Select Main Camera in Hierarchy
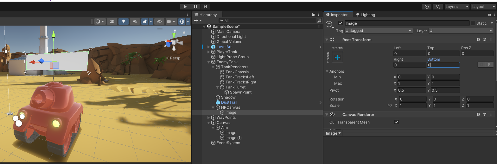 pyautogui.click(x=228, y=32)
